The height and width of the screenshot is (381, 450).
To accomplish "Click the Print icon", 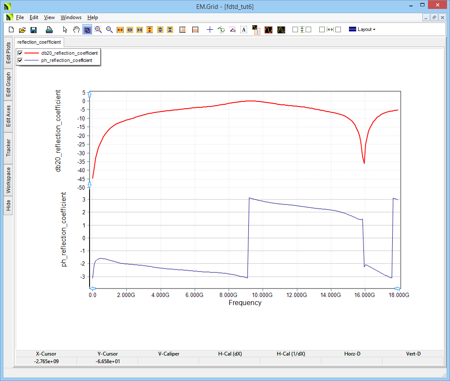I will [49, 30].
